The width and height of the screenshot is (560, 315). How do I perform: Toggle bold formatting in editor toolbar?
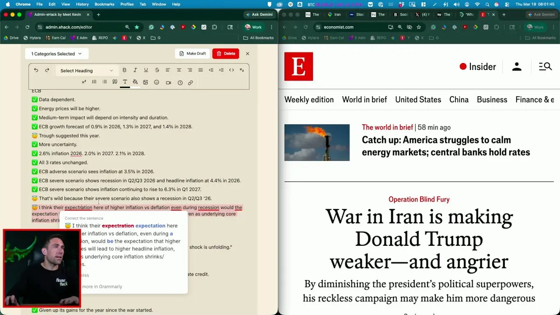(124, 70)
